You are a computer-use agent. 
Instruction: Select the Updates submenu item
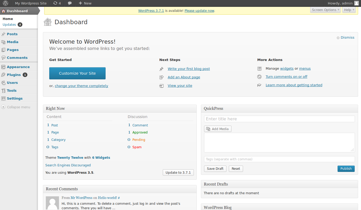tap(9, 24)
